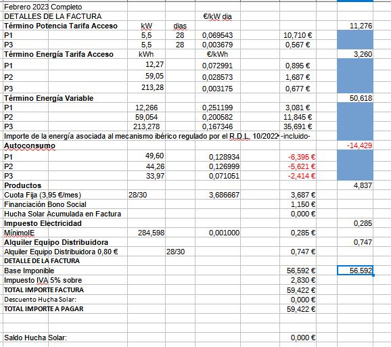Select the 'Cuota Fija (3,95 €/mes)' cell
391x347 pixels.
pos(43,195)
